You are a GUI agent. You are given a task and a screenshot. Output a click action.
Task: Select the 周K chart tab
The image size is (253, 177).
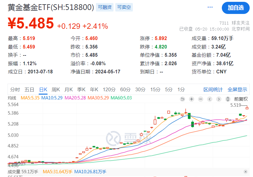pyautogui.click(x=56, y=89)
